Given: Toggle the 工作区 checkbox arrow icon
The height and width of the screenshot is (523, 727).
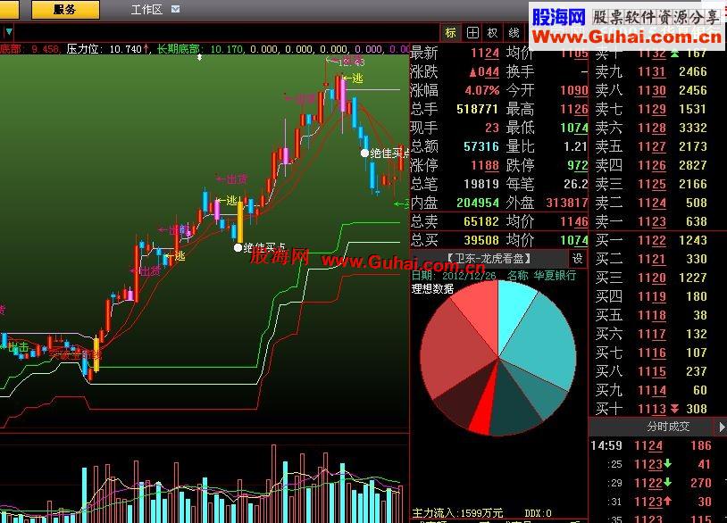Looking at the screenshot, I should (175, 9).
